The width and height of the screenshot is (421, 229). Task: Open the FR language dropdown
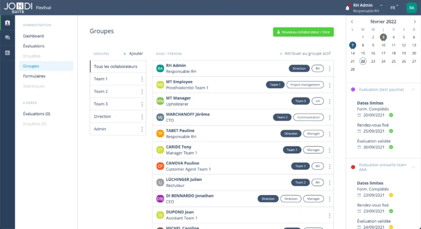(394, 8)
